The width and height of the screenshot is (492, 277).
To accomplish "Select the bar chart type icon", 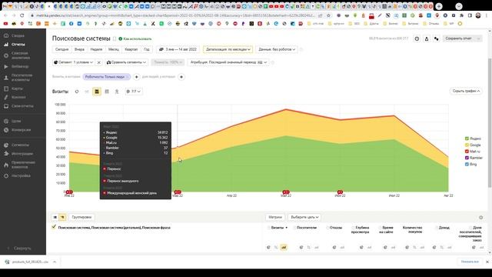I will click(107, 92).
